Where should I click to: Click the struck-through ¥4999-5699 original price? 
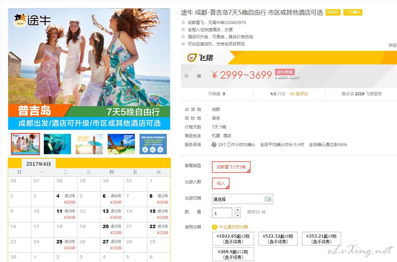pos(287,78)
